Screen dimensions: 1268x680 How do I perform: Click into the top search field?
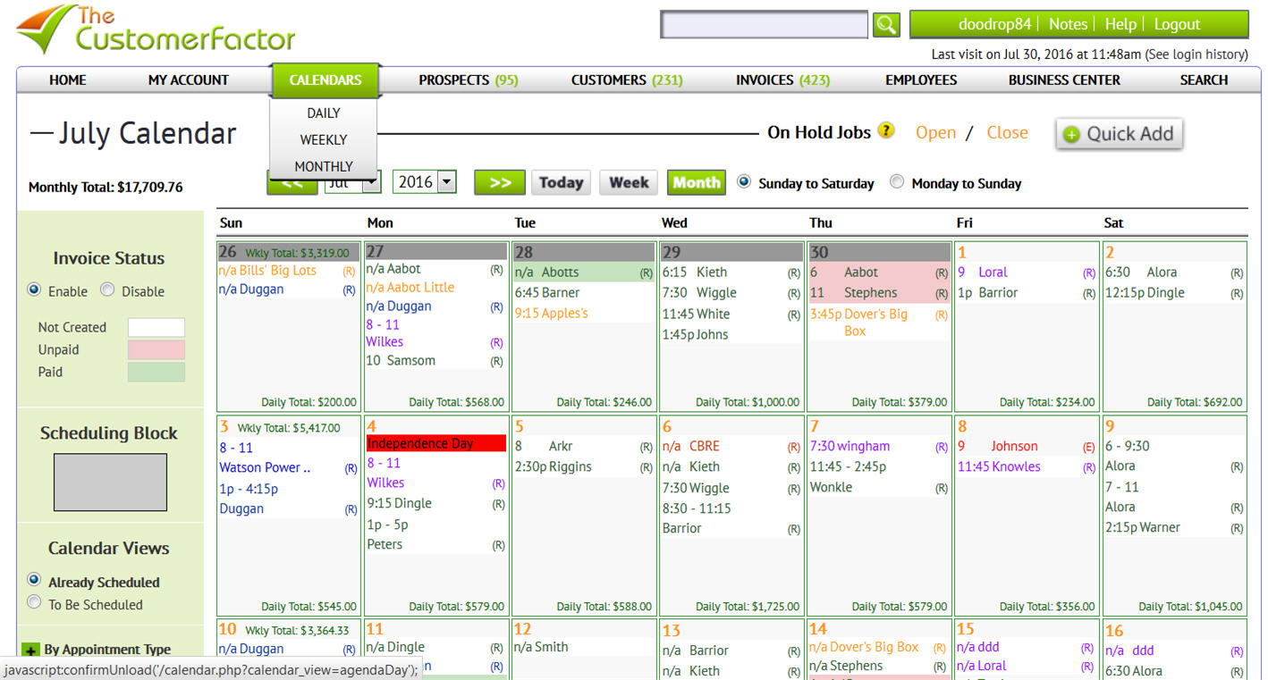click(x=764, y=25)
